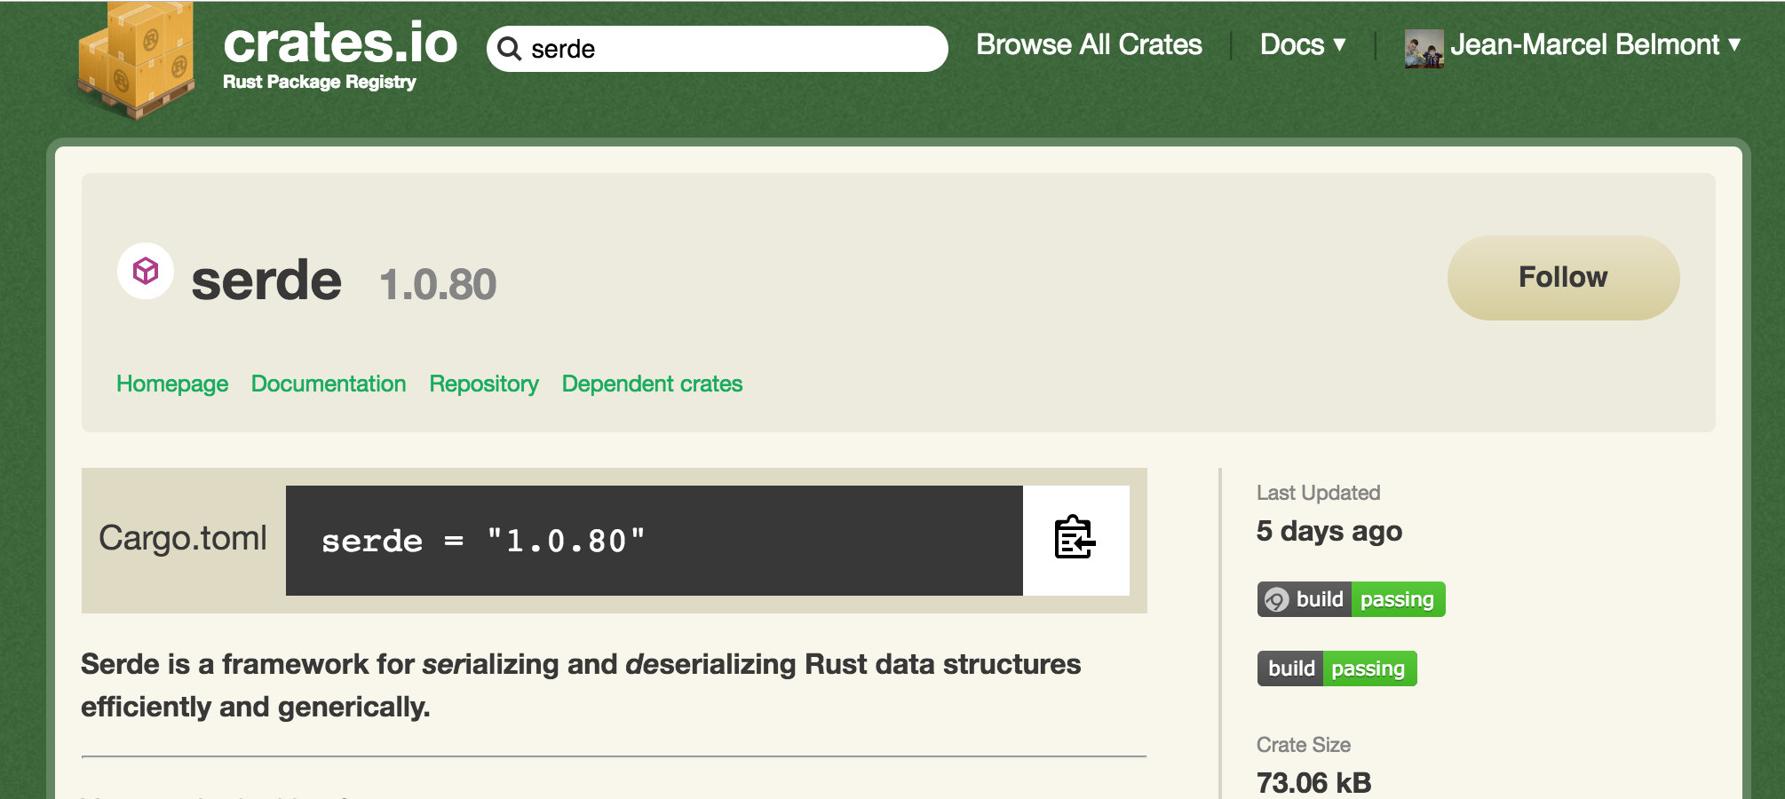Image resolution: width=1785 pixels, height=799 pixels.
Task: Open Jean-Marcel Belmont account menu
Action: pos(1595,44)
